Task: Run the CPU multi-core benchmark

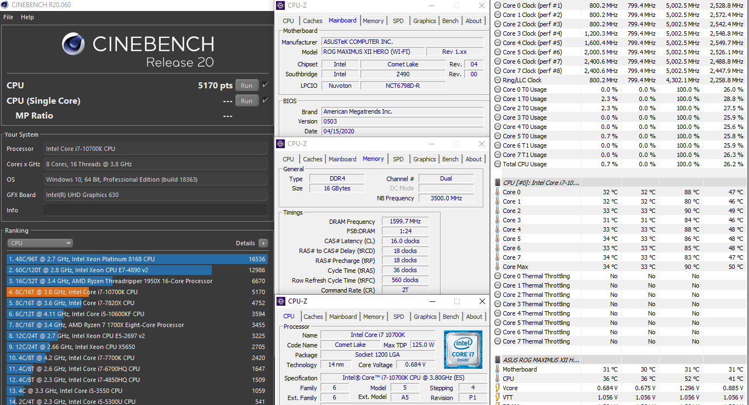Action: 247,85
